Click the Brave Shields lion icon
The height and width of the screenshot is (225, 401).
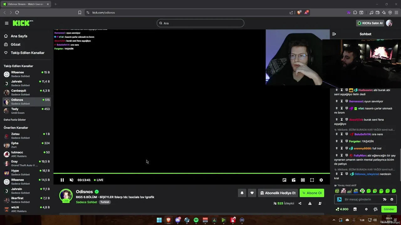[x=299, y=12]
